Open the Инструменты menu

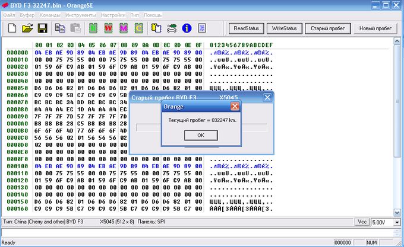[81, 15]
